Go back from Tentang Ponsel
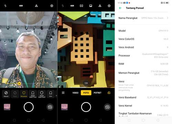The height and width of the screenshot is (124, 172). pyautogui.click(x=120, y=8)
